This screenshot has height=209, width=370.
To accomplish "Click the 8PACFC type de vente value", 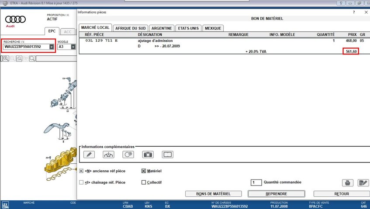I will [x=315, y=206].
